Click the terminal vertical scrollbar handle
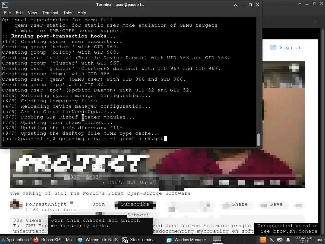 click(258, 140)
